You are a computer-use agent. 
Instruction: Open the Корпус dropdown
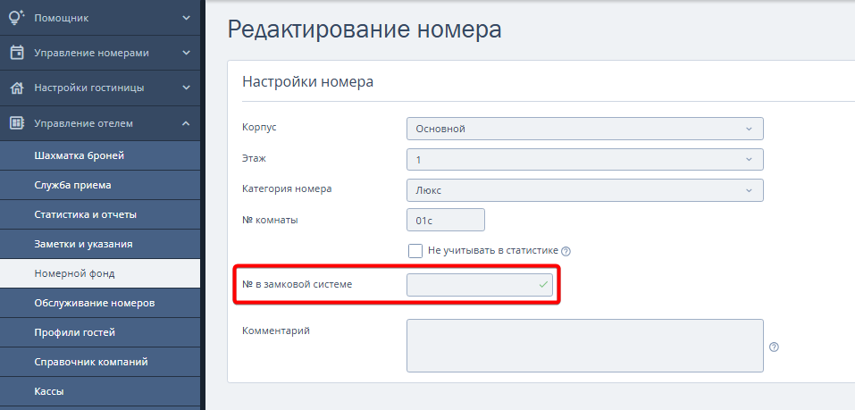point(584,129)
